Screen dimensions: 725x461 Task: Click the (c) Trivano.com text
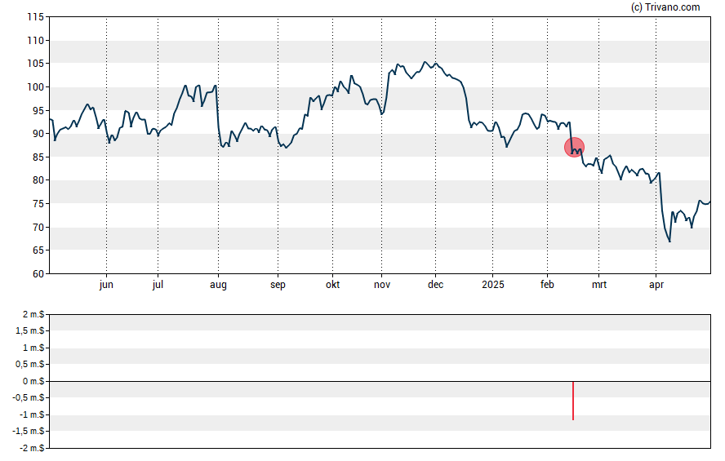[665, 7]
